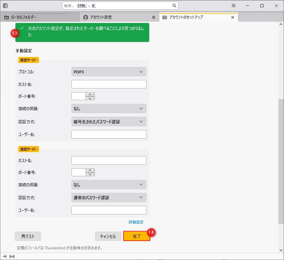The image size is (284, 260).
Task: Click the green success notification banner
Action: tap(82, 32)
